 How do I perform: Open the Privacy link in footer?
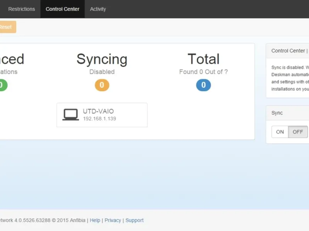click(x=113, y=220)
